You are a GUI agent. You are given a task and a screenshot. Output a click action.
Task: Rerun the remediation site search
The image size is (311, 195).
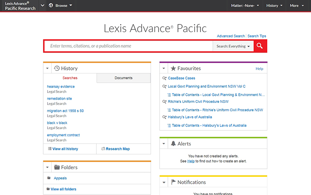59,98
